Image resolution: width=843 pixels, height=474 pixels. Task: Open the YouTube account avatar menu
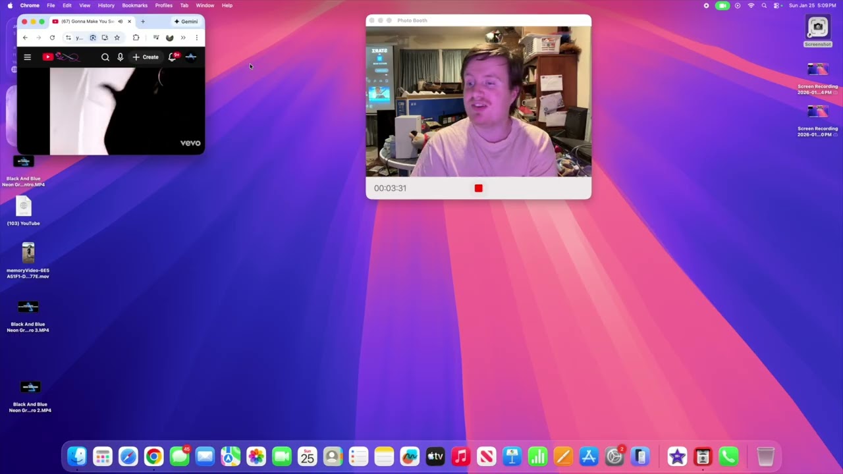pos(191,57)
